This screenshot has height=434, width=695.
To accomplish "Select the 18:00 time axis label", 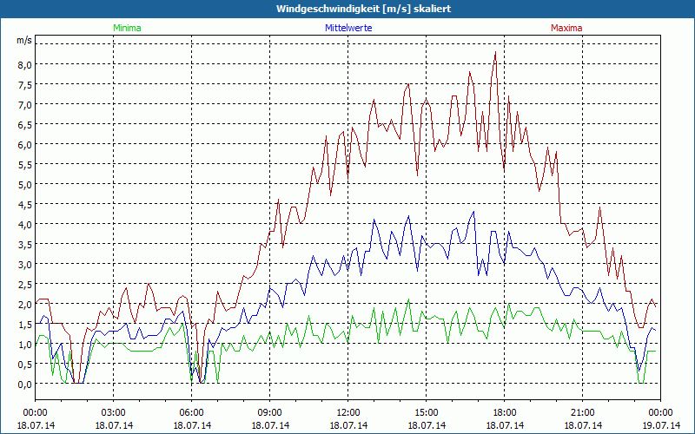I will (505, 412).
